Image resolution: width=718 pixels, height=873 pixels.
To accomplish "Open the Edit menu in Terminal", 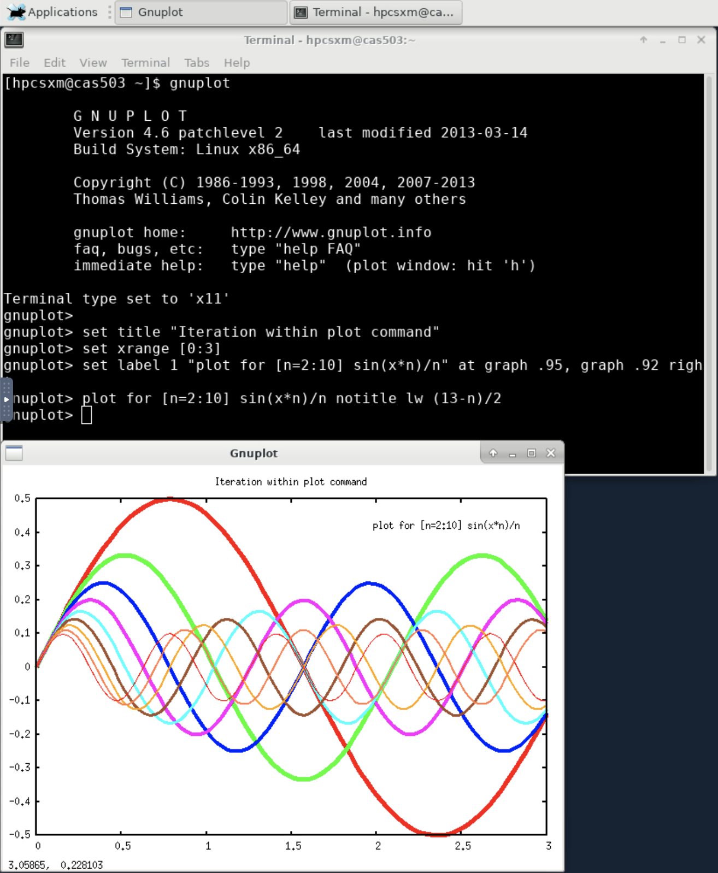I will (55, 63).
